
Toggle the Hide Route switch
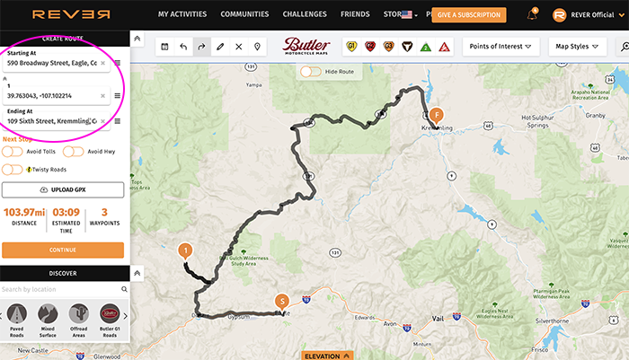pyautogui.click(x=311, y=72)
